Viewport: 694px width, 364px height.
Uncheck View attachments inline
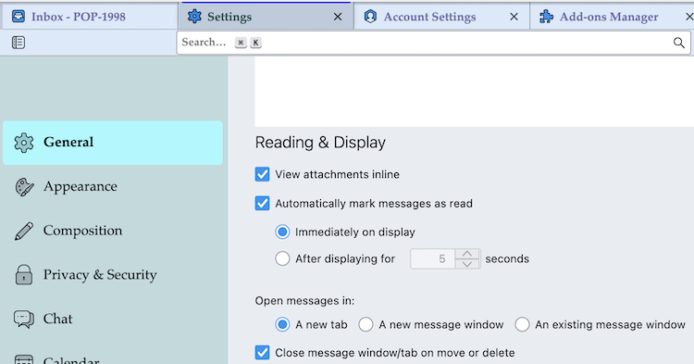click(262, 174)
